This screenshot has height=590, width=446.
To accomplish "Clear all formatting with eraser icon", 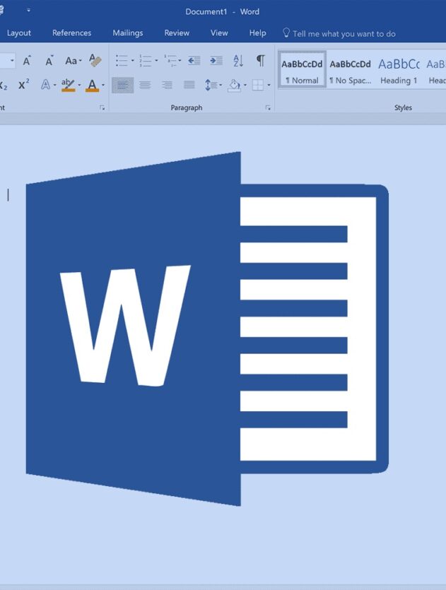I will coord(95,60).
